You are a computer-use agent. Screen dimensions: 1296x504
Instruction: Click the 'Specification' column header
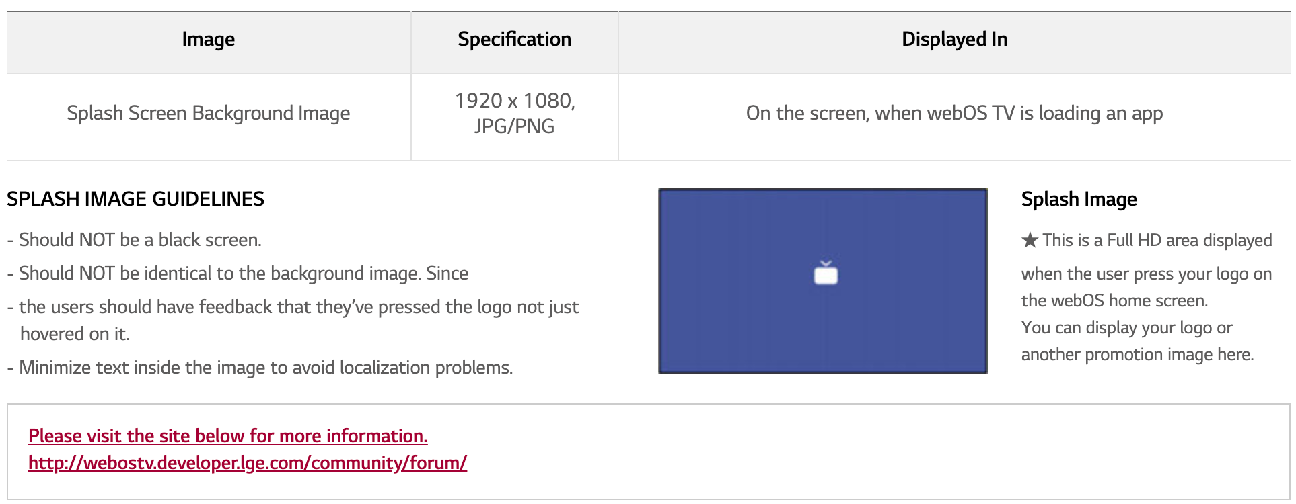point(514,40)
